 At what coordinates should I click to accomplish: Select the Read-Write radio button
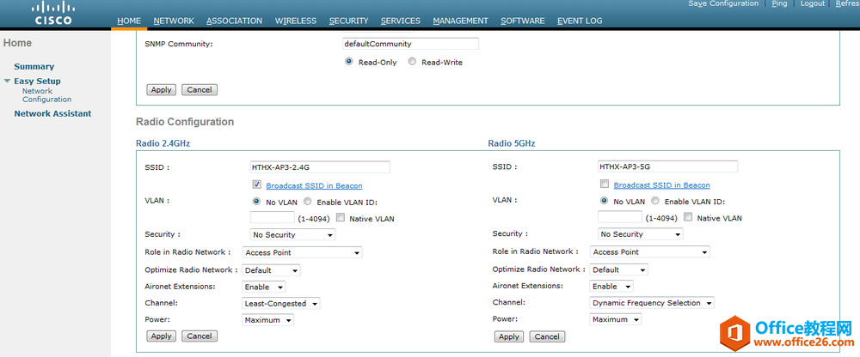pyautogui.click(x=412, y=62)
